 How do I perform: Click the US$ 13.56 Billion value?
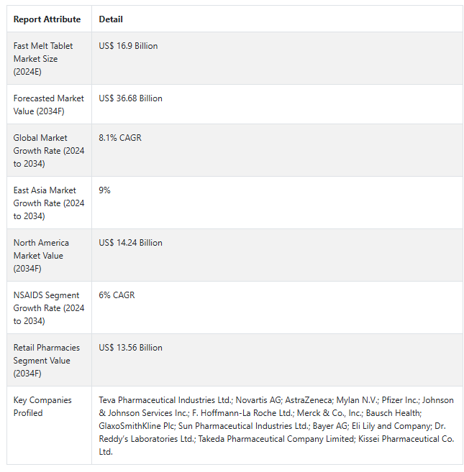tap(130, 348)
